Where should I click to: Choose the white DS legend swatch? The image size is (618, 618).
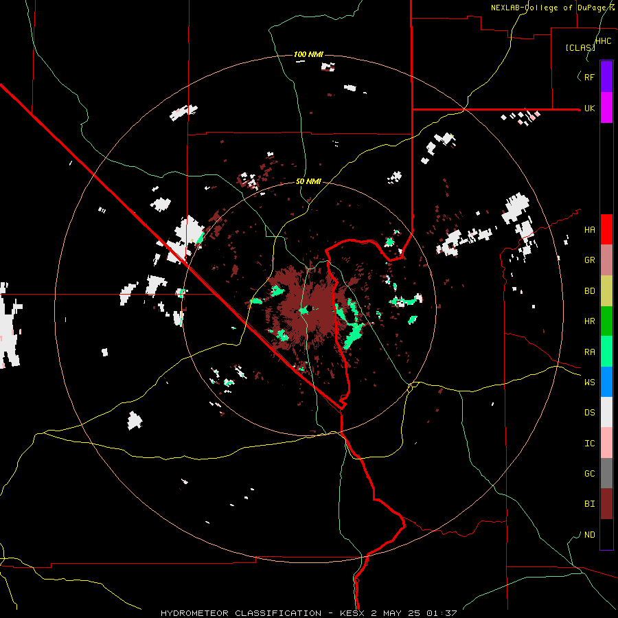(x=606, y=412)
